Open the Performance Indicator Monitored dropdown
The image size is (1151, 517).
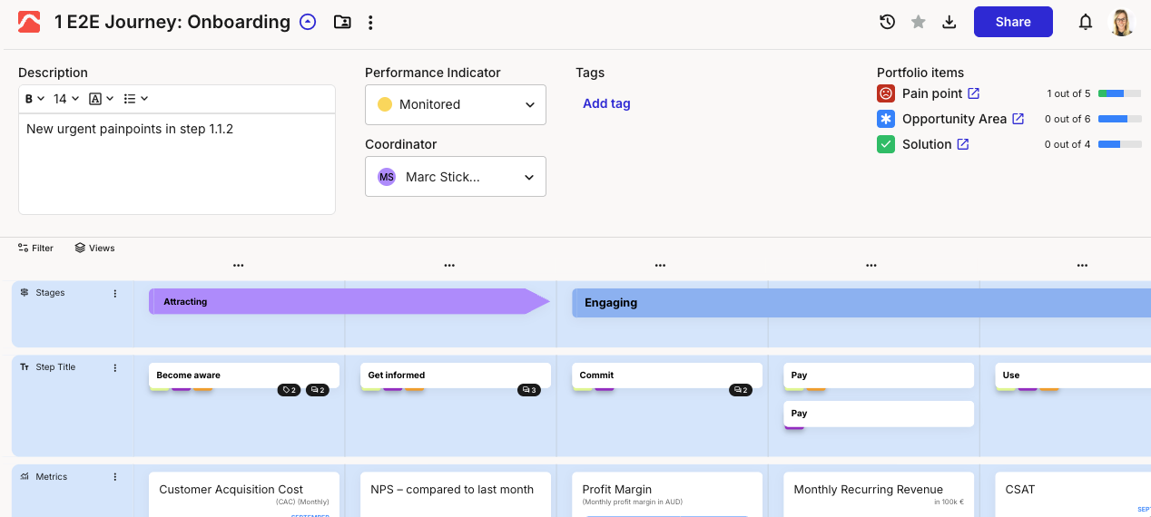(456, 104)
